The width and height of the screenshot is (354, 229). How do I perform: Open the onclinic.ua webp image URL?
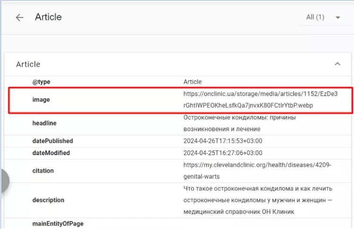[x=260, y=99]
